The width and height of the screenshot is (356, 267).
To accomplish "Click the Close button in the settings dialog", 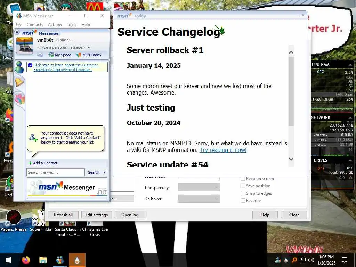I will [x=294, y=215].
